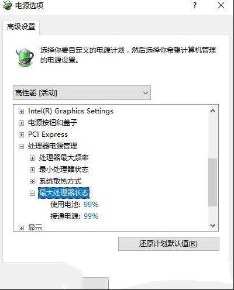Select the 最大处理器状态 tree item
Image resolution: width=234 pixels, height=290 pixels.
64,193
